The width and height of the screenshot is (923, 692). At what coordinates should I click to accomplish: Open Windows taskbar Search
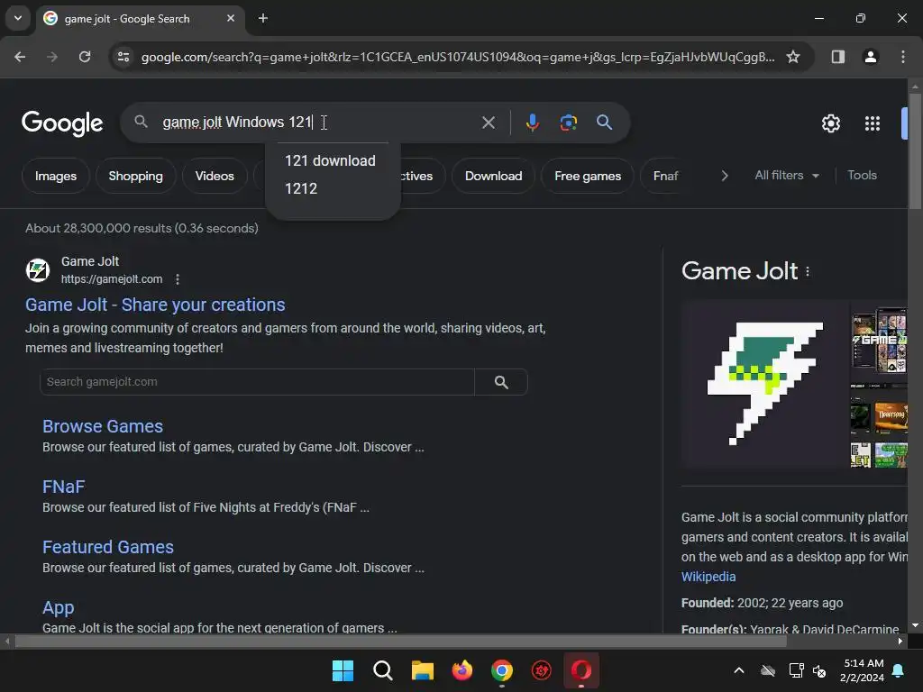[382, 670]
